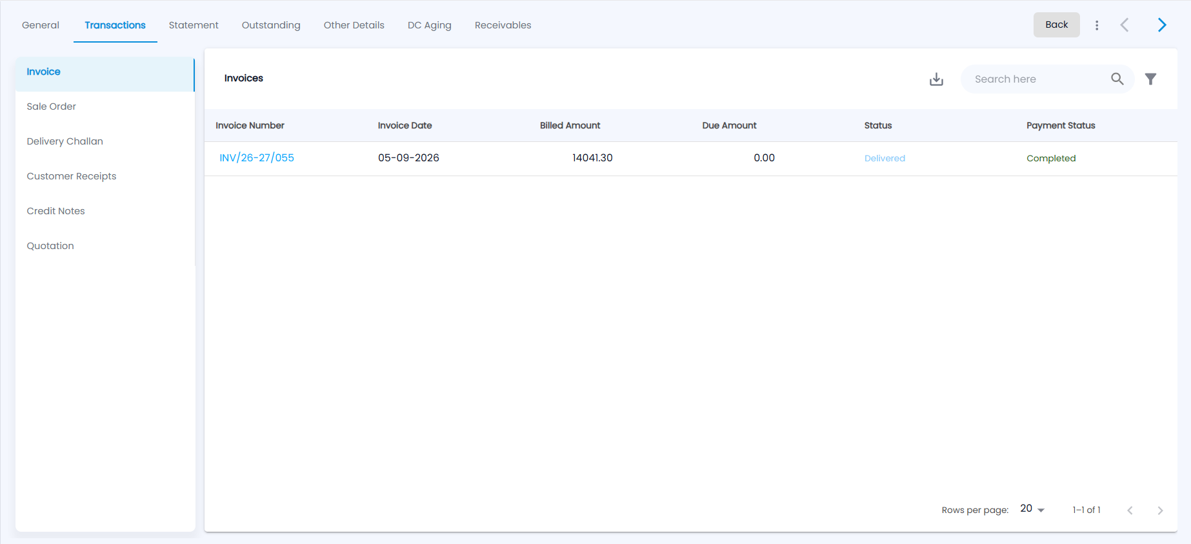Open the invoice filter funnel

1150,79
